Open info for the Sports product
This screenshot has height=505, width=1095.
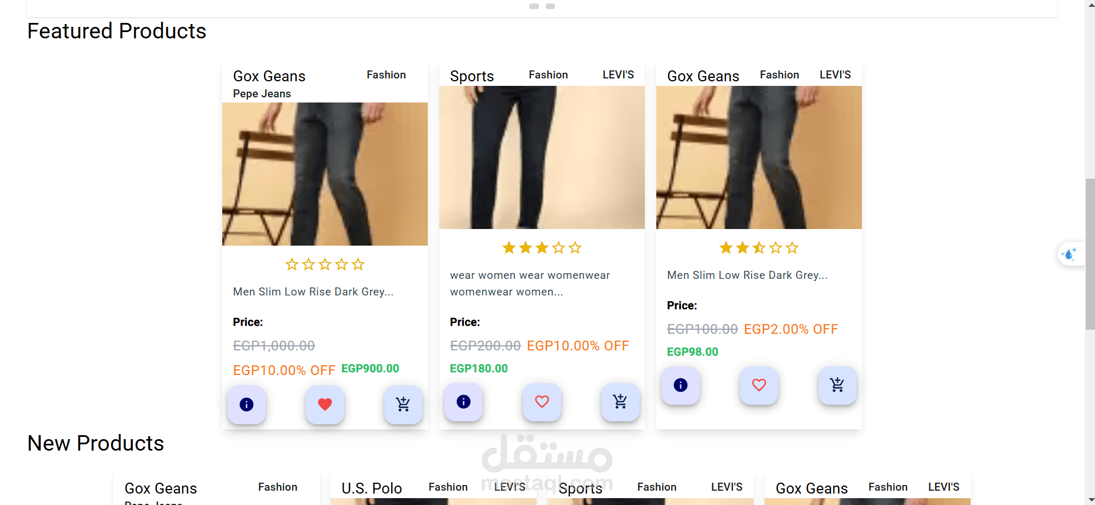(x=463, y=402)
